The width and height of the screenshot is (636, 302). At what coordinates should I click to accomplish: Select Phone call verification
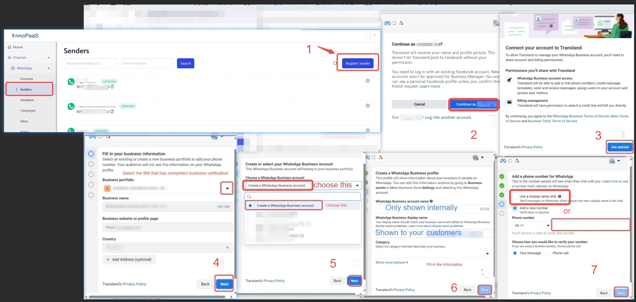tap(548, 253)
